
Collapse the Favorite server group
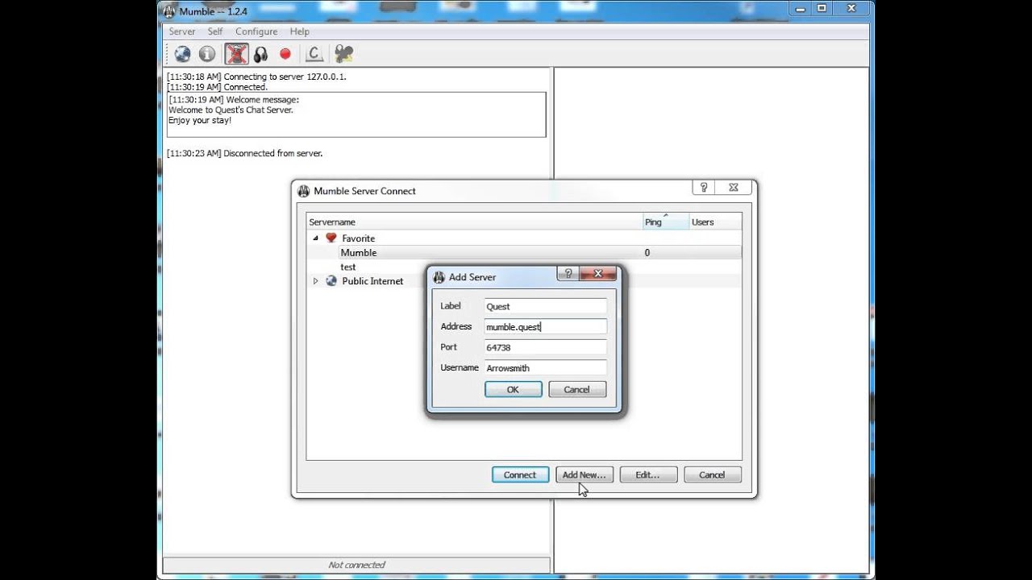[316, 238]
